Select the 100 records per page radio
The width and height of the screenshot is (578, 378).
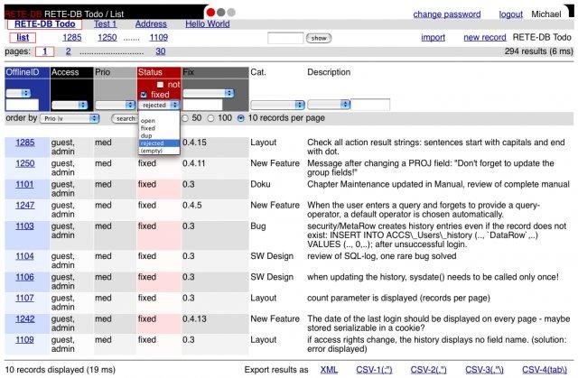(210, 118)
